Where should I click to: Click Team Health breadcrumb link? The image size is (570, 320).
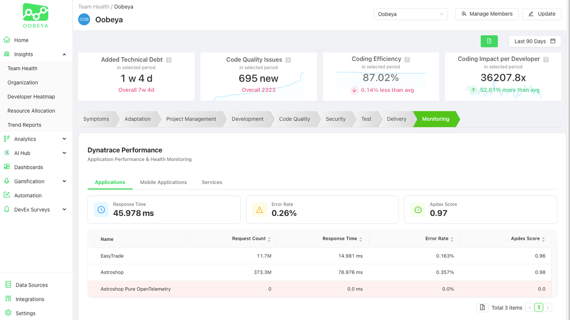[94, 7]
